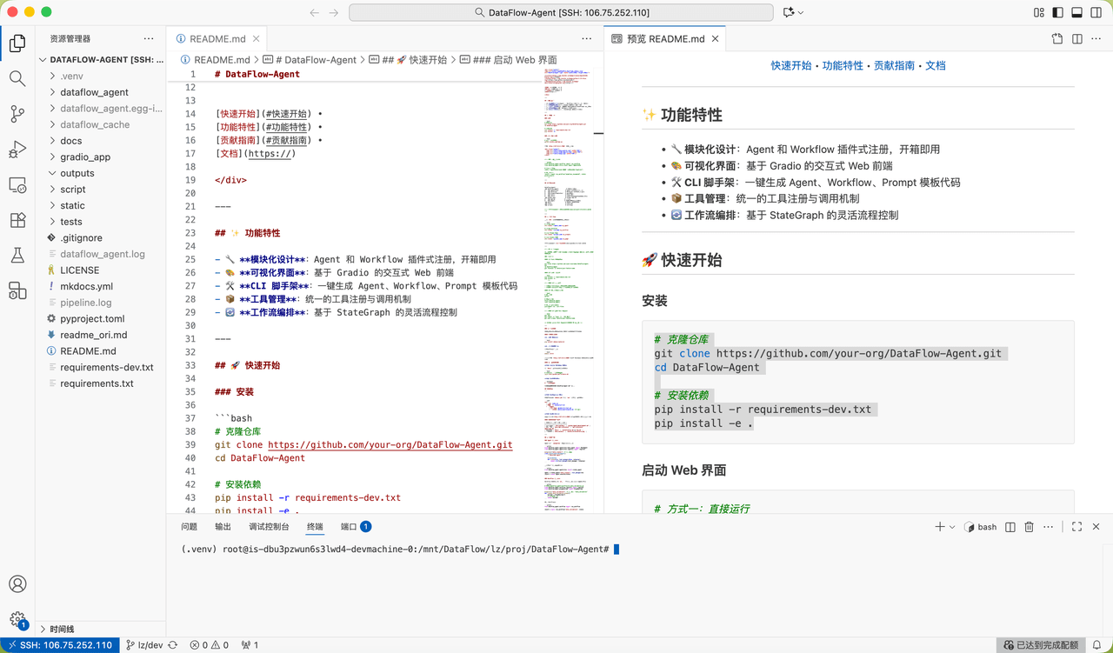Open the Search view
1113x653 pixels.
[17, 78]
